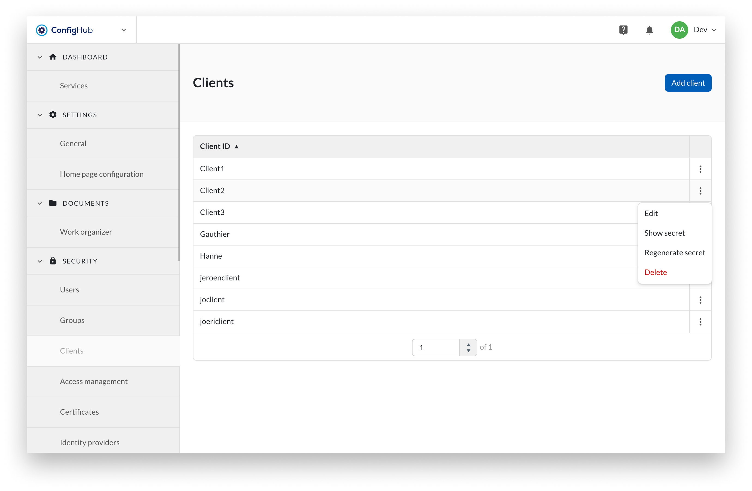
Task: Choose Regenerate secret from the menu
Action: click(674, 253)
